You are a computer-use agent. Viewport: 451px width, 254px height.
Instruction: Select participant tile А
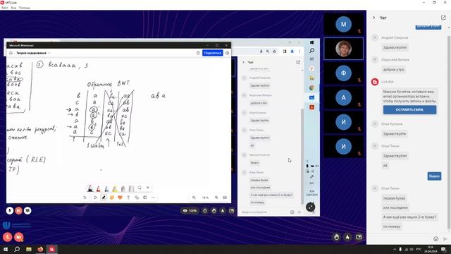343,97
